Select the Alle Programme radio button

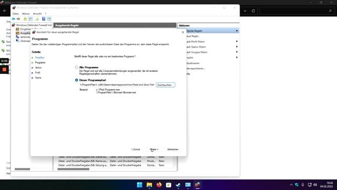[76, 67]
